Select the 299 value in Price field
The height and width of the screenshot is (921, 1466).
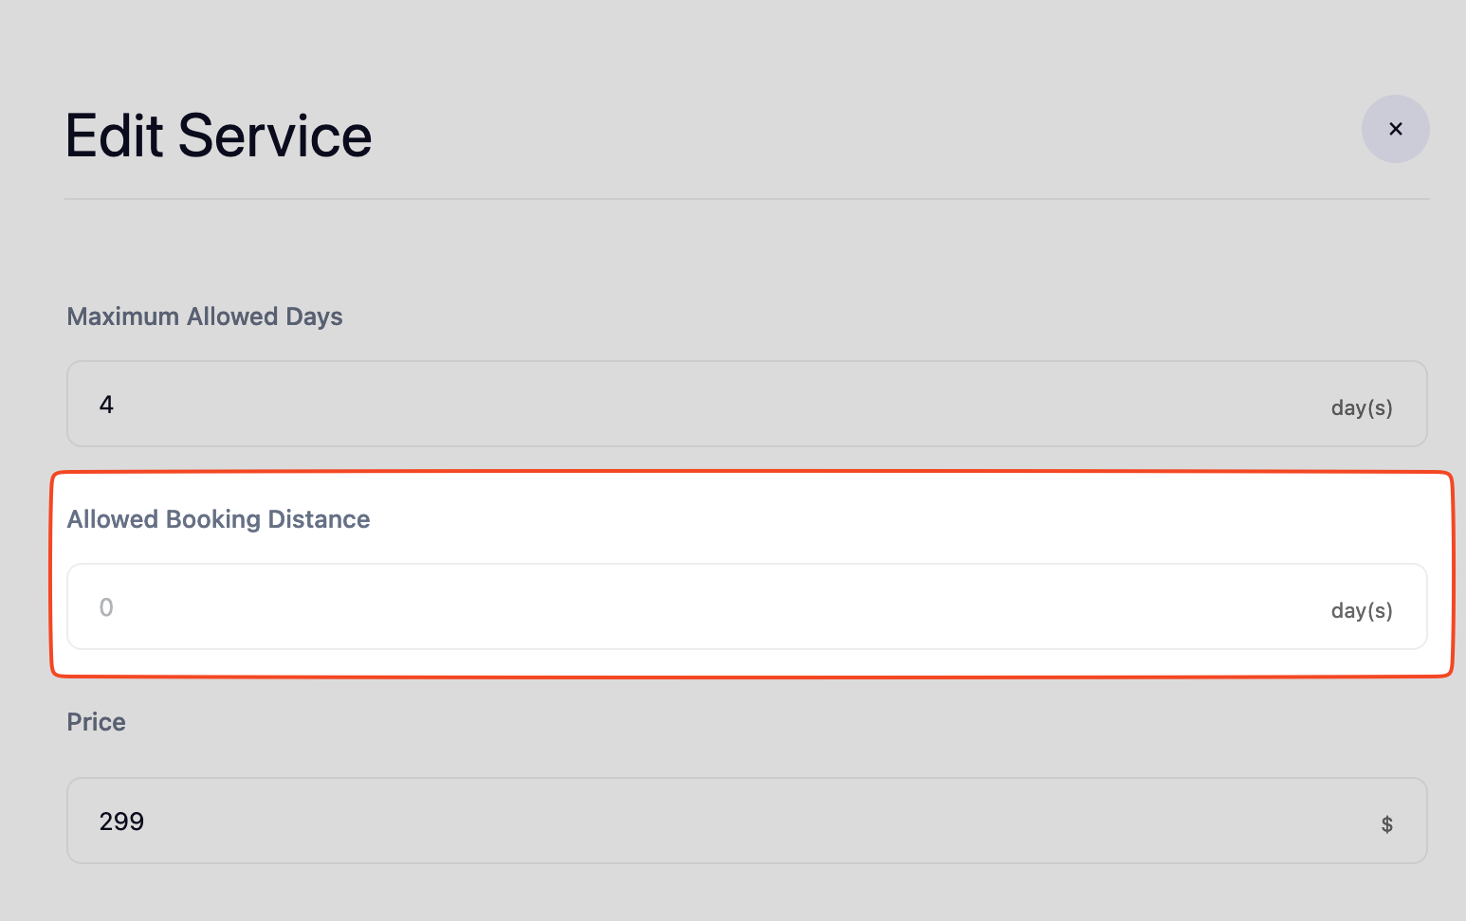coord(121,822)
